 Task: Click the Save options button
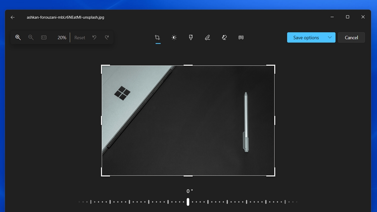tap(305, 37)
